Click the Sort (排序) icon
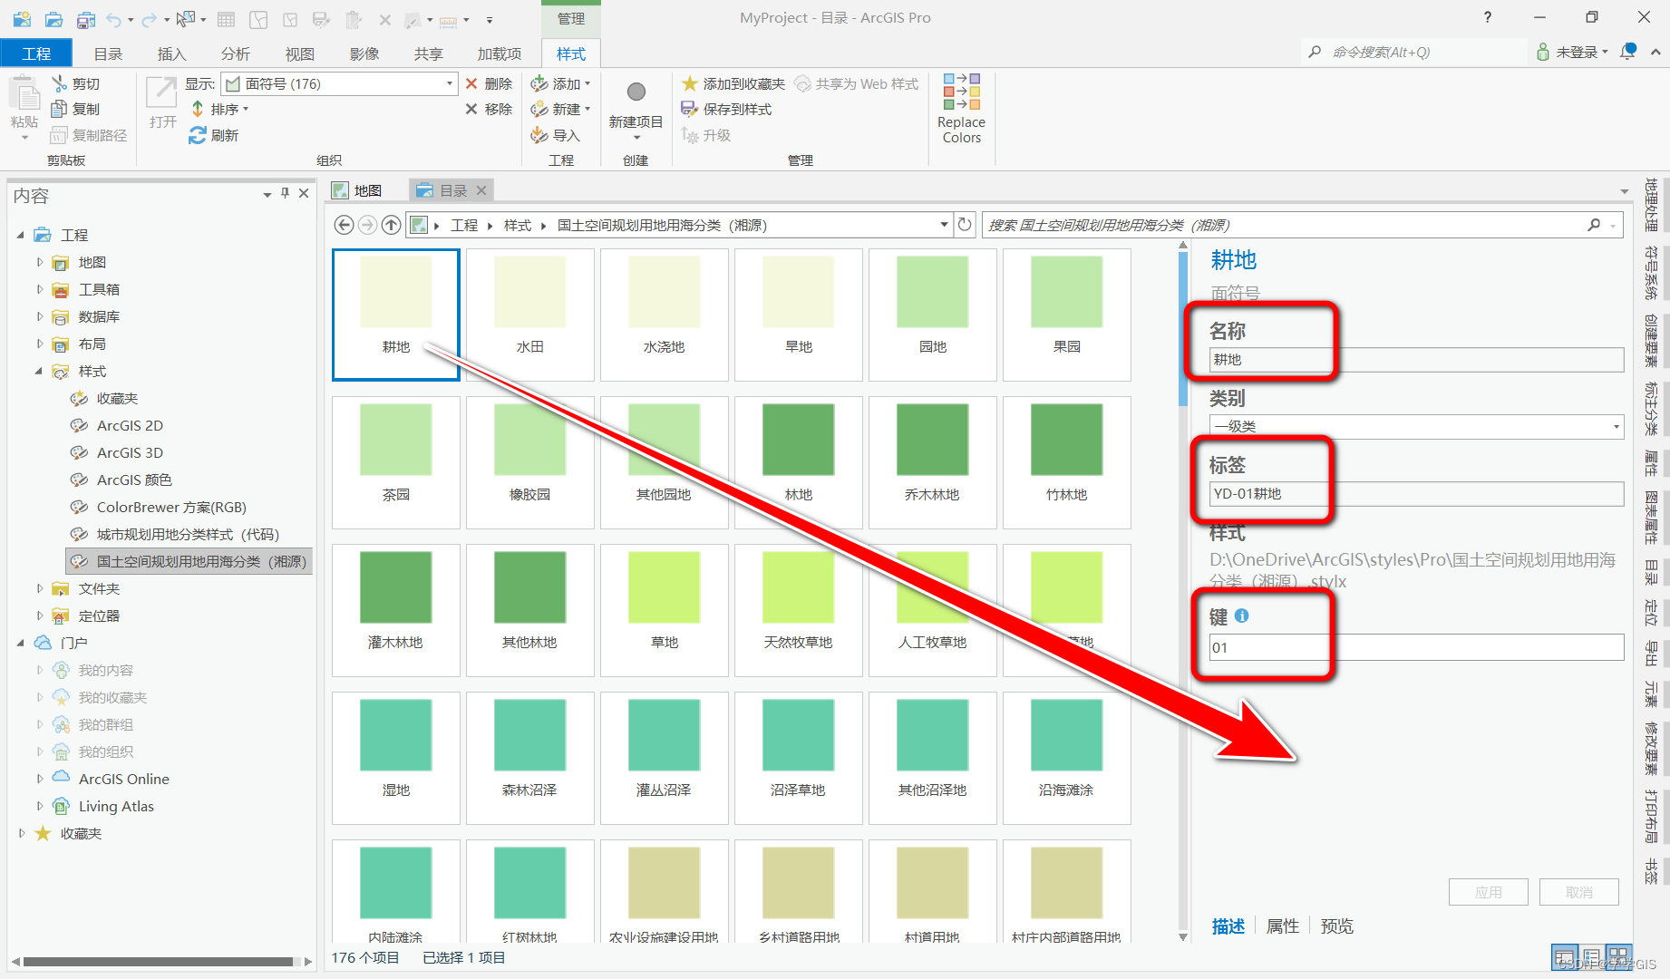This screenshot has height=979, width=1670. [198, 109]
